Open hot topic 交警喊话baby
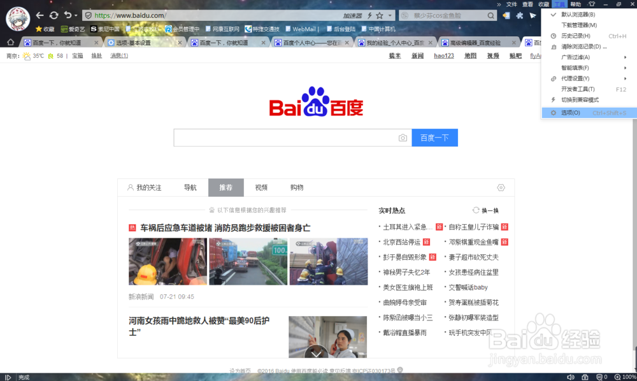The width and height of the screenshot is (637, 381). tap(468, 287)
